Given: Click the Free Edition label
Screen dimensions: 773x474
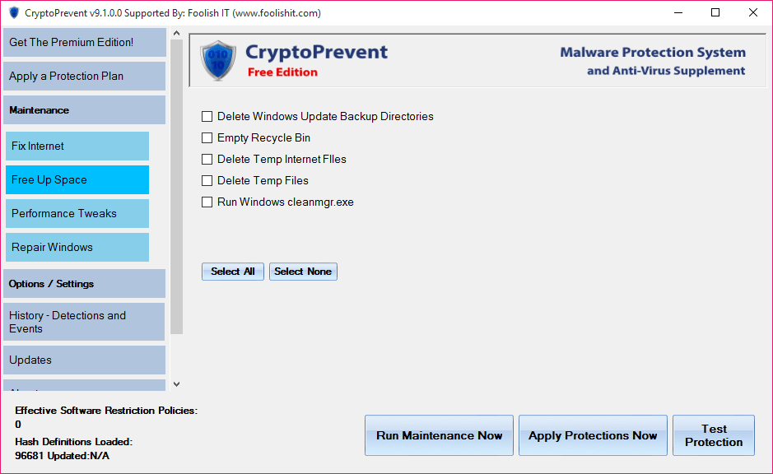Looking at the screenshot, I should [x=282, y=72].
